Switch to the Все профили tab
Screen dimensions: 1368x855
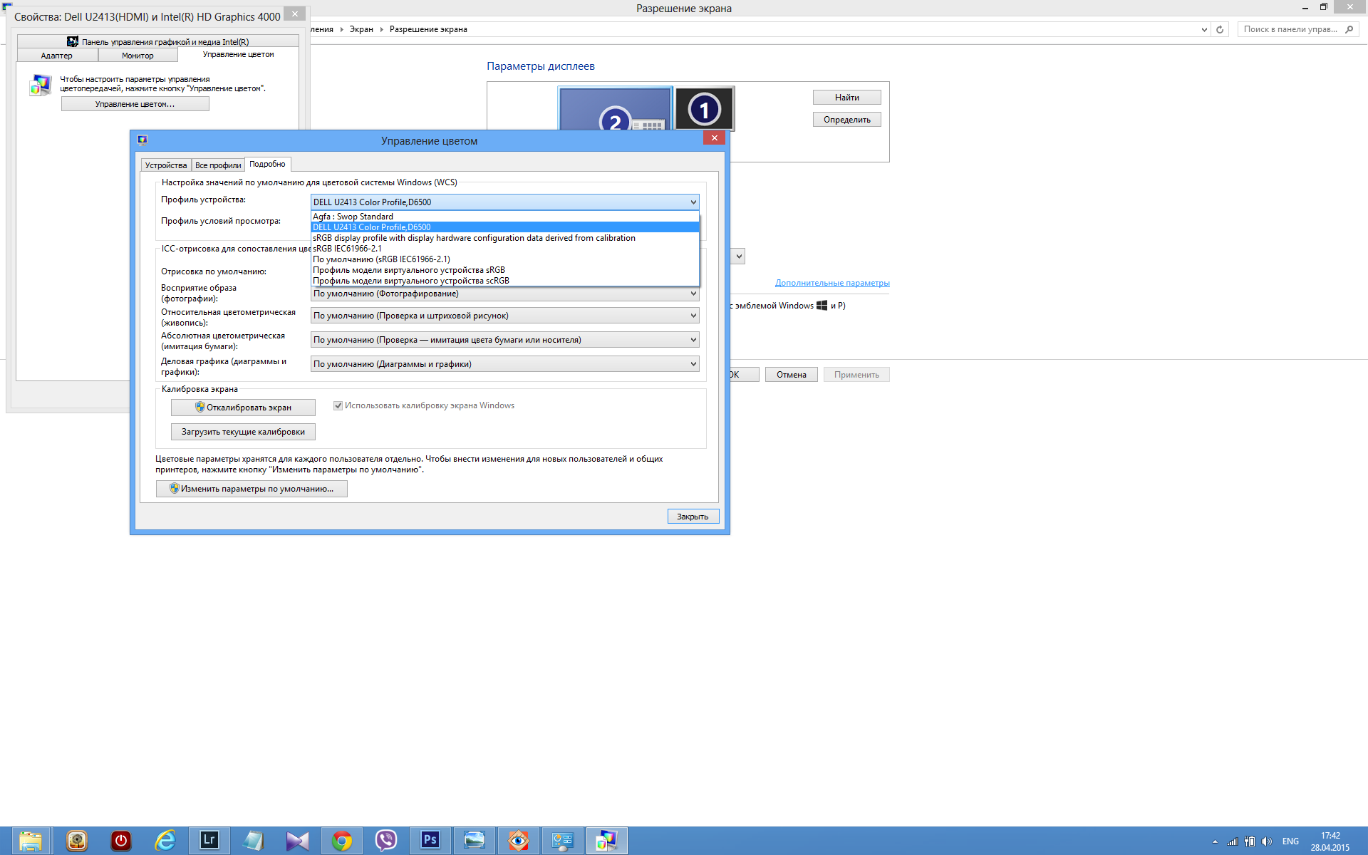218,165
